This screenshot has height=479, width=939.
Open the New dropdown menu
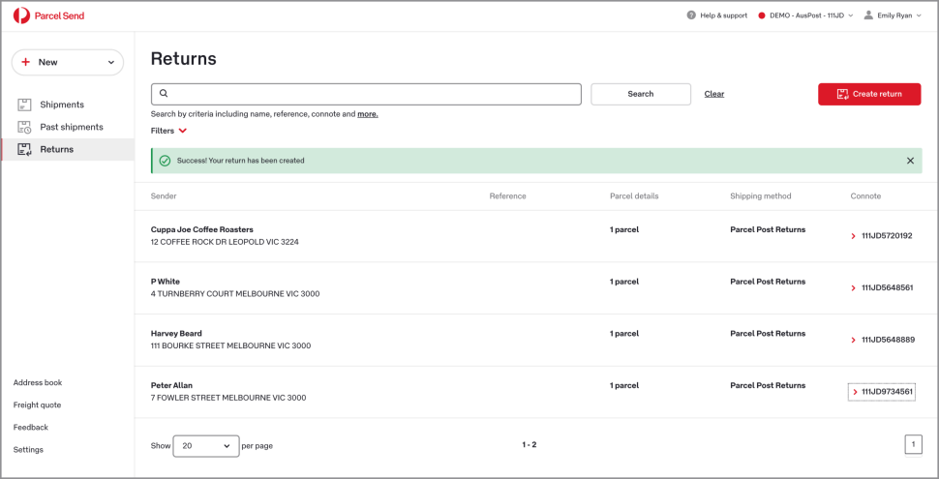[67, 62]
